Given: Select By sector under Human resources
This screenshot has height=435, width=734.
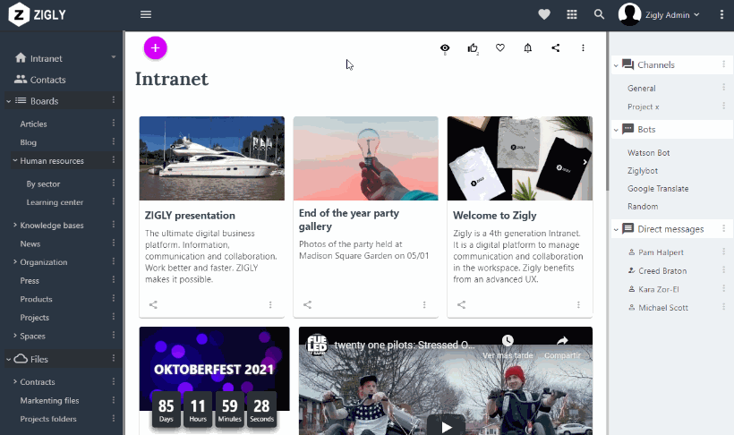Looking at the screenshot, I should point(43,184).
